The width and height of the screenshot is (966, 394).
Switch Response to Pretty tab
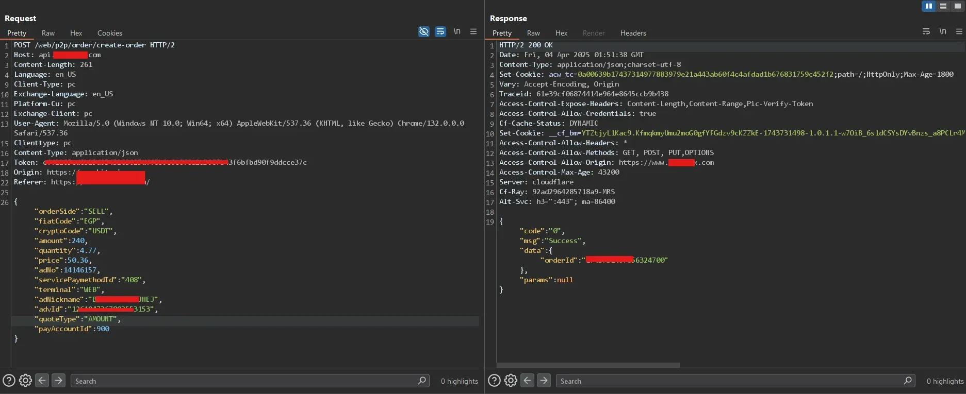click(x=502, y=33)
